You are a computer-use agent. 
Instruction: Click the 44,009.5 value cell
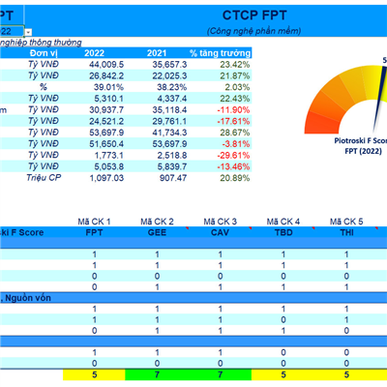click(106, 65)
